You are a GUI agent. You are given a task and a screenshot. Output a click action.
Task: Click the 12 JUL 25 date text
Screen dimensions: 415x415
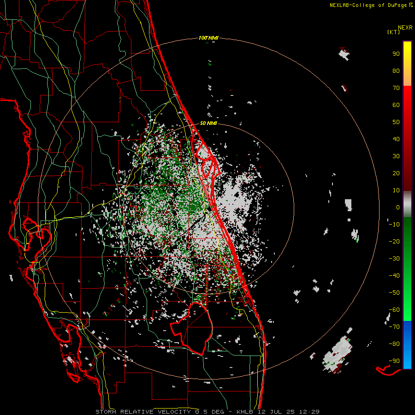coord(276,412)
